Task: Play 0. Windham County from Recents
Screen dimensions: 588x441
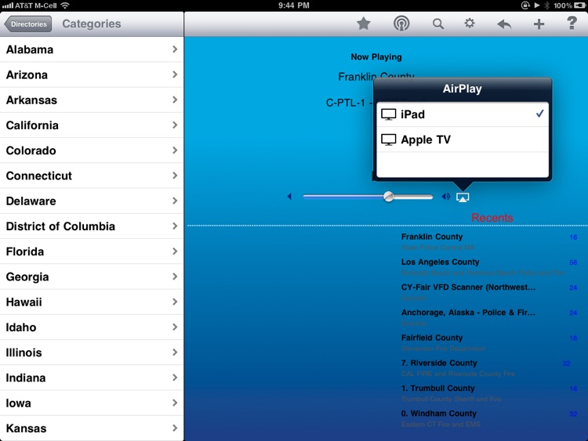Action: (489, 418)
